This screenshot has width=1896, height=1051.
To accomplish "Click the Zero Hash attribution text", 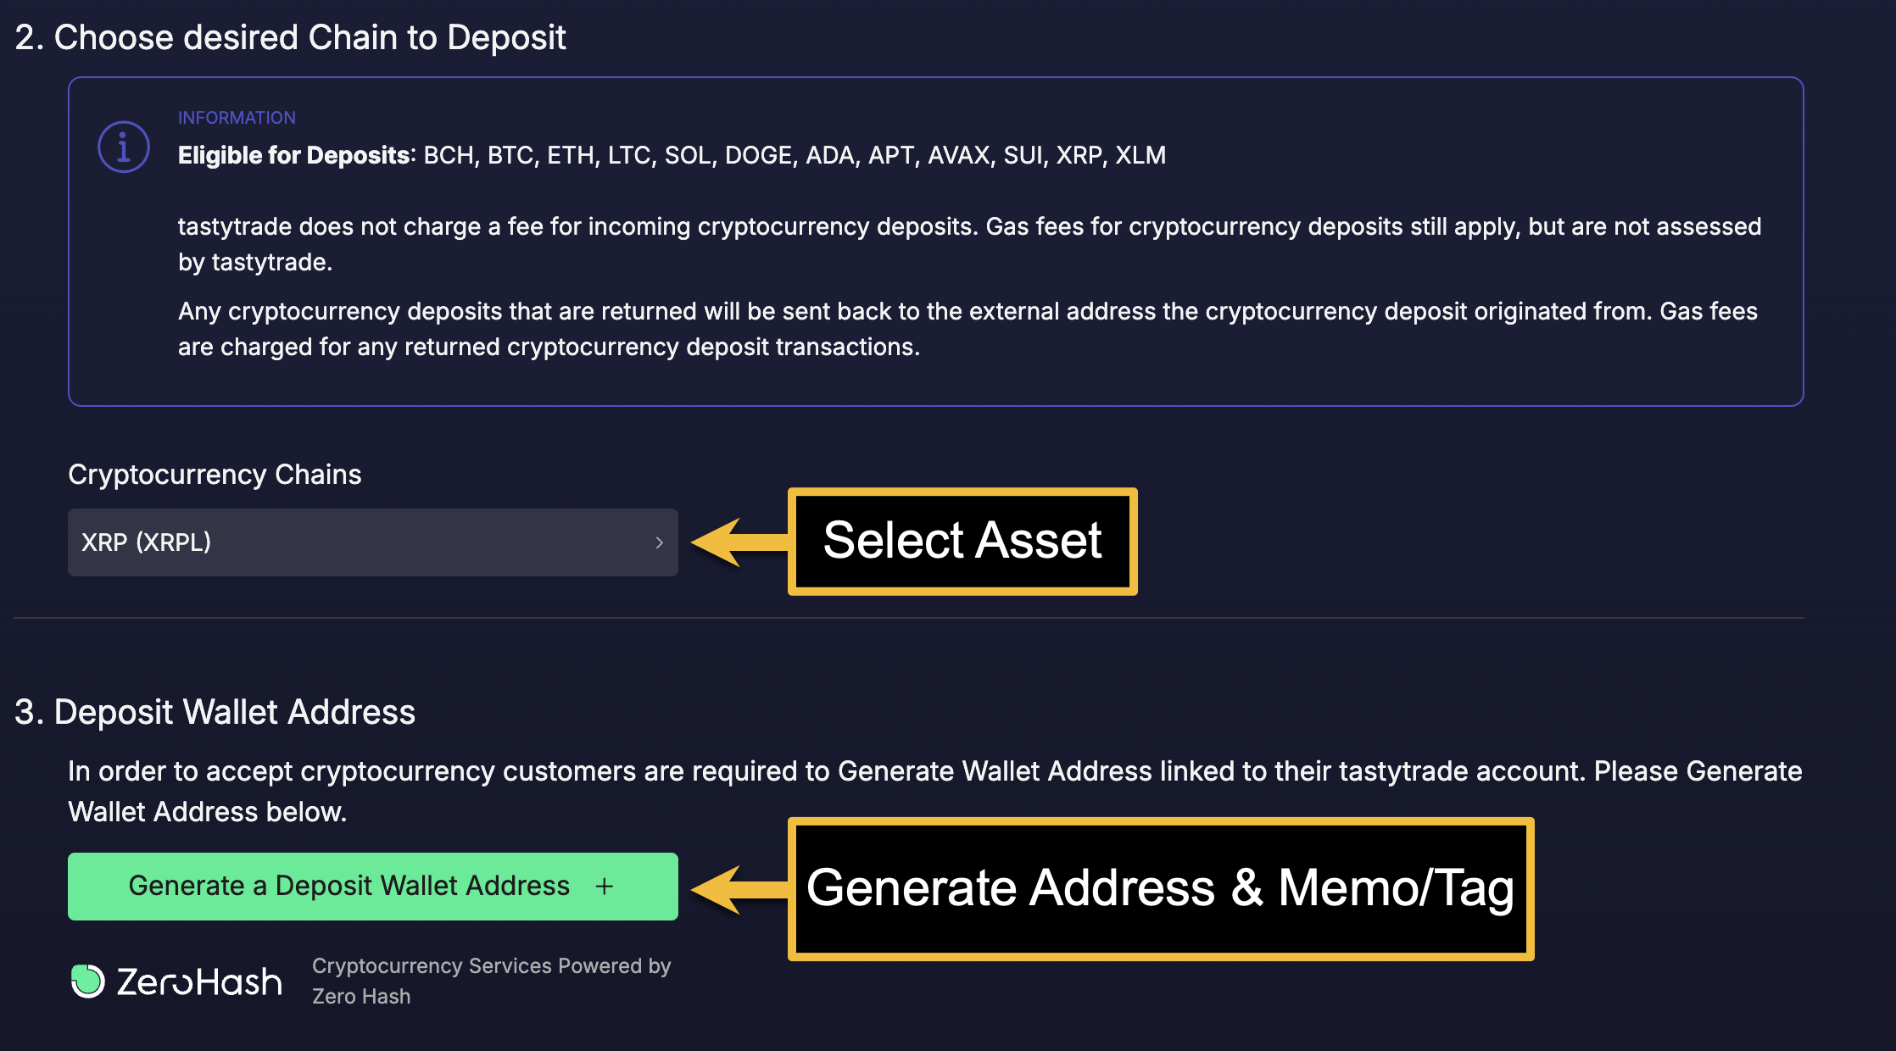I will point(490,981).
